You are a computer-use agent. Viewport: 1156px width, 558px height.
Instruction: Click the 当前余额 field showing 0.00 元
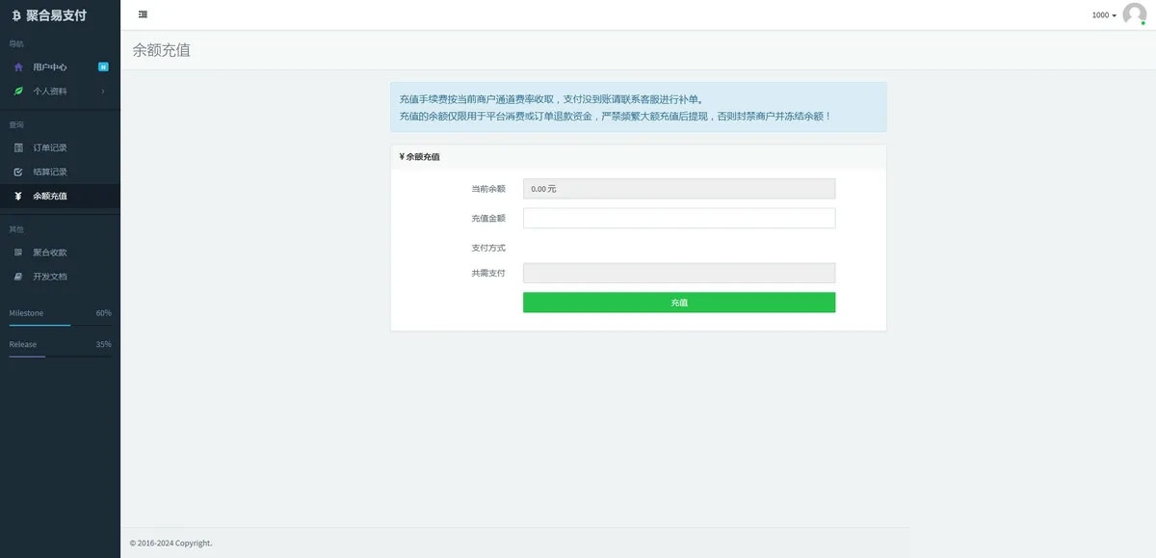click(679, 189)
